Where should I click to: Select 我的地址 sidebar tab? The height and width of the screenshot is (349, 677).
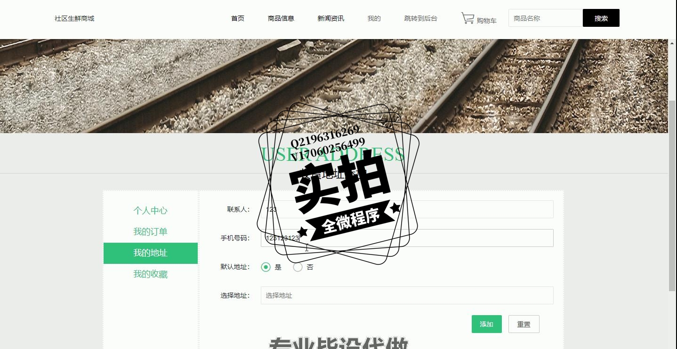pos(151,253)
